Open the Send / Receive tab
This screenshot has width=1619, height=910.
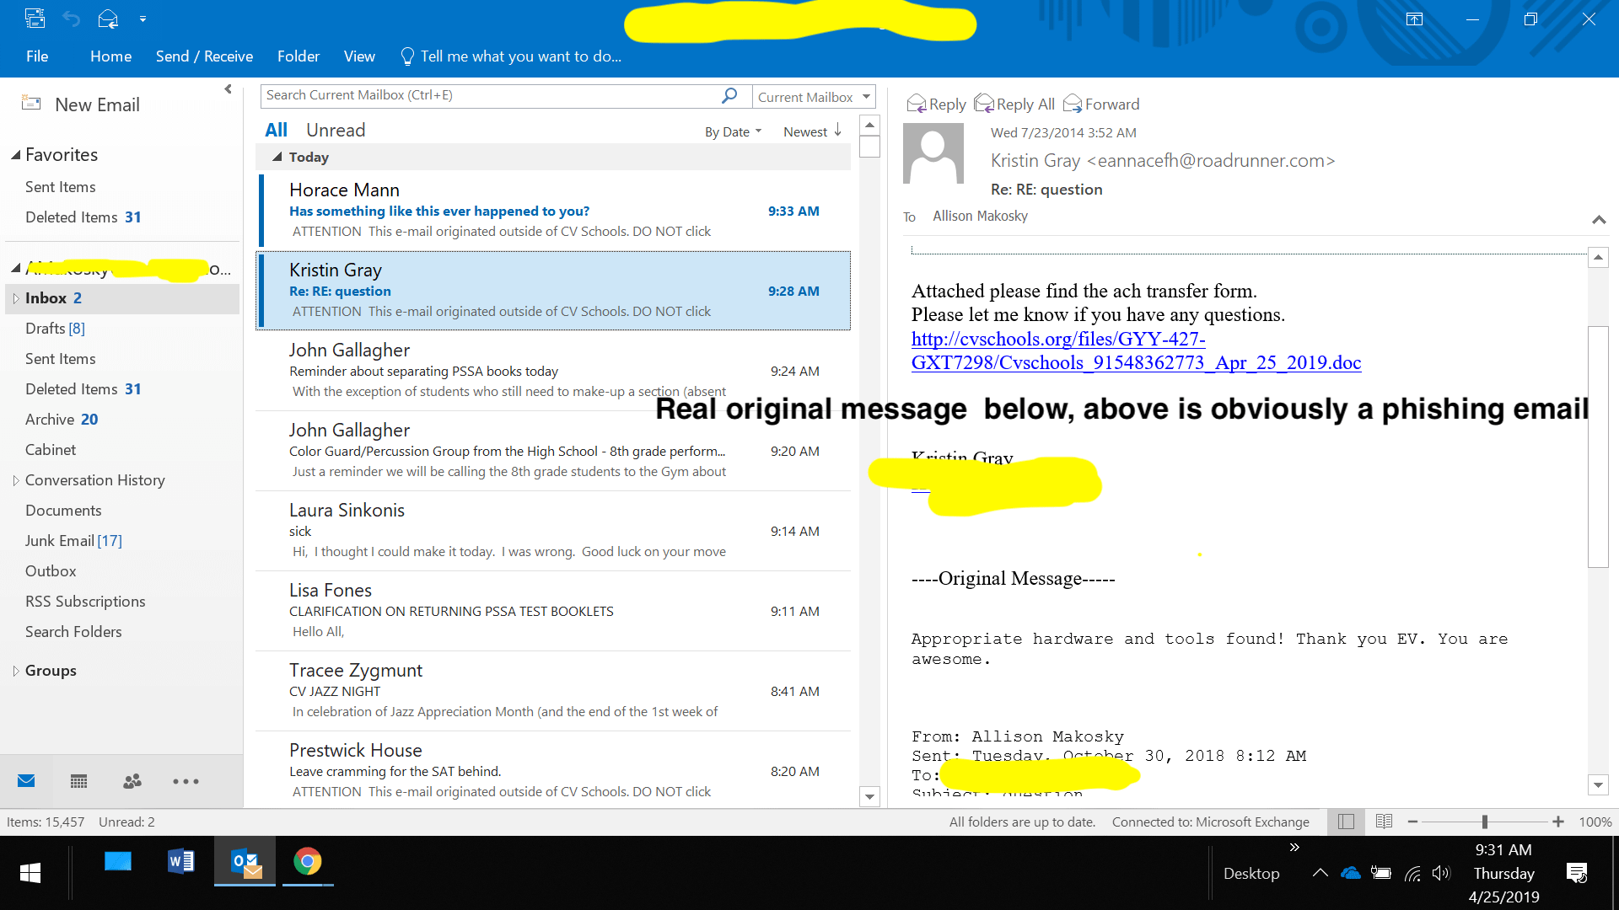pos(204,56)
